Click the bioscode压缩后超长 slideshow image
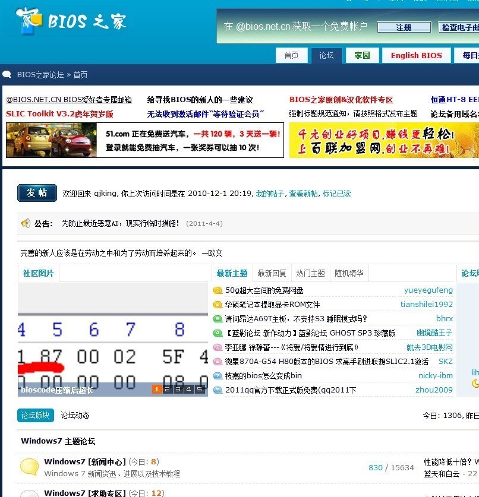This screenshot has height=497, width=479. tap(113, 340)
